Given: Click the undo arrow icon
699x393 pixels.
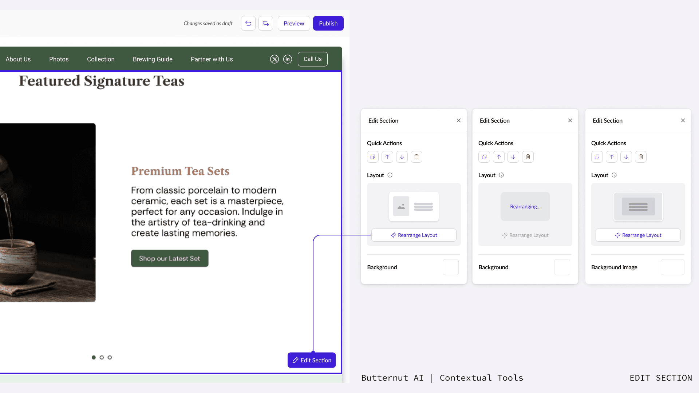Looking at the screenshot, I should pyautogui.click(x=248, y=23).
